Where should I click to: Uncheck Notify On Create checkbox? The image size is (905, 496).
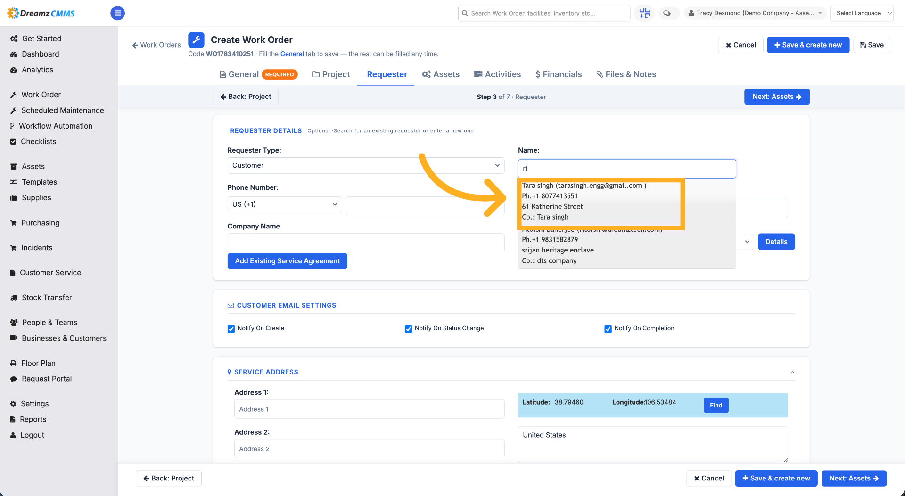[231, 329]
